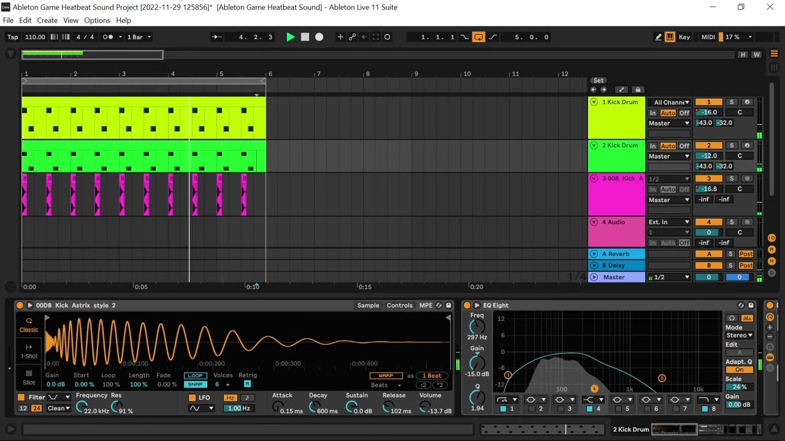
Task: Switch Simpler to Slice mode
Action: 29,377
